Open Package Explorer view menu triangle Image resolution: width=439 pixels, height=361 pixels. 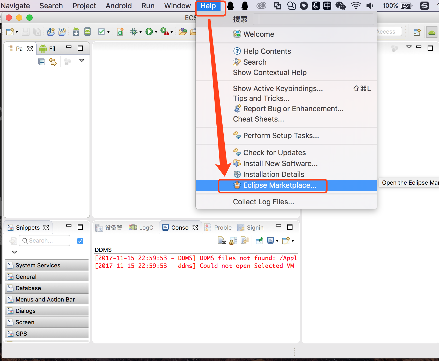click(82, 60)
